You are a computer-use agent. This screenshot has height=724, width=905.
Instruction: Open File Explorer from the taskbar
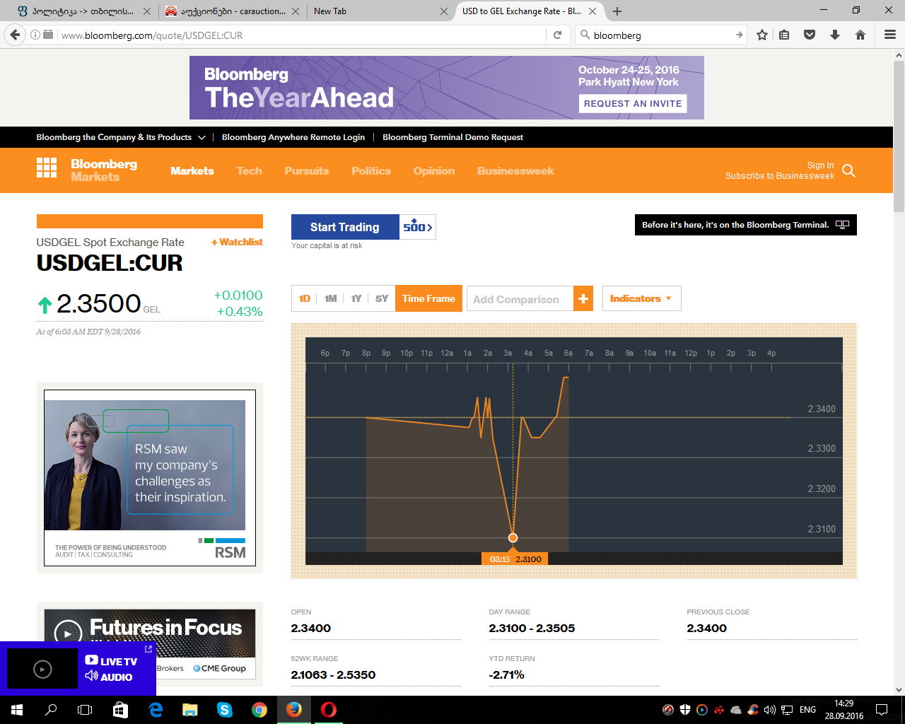(190, 710)
